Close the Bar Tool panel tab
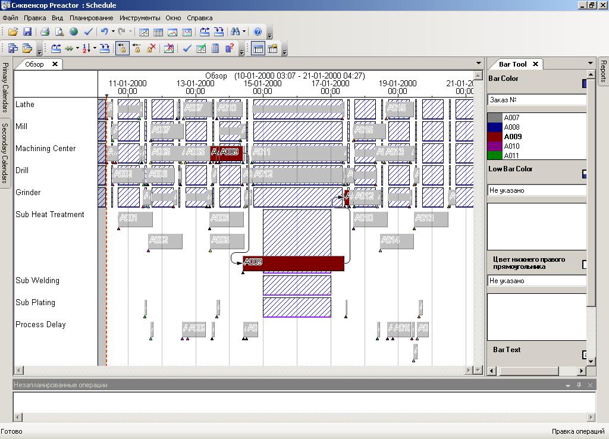Viewport: 609px width, 439px height. point(535,64)
